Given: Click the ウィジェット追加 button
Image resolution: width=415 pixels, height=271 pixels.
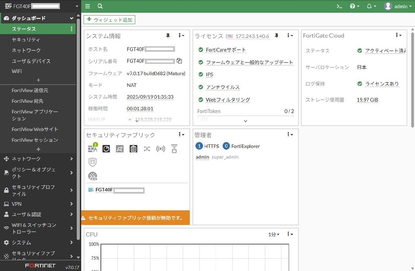Looking at the screenshot, I should 109,20.
